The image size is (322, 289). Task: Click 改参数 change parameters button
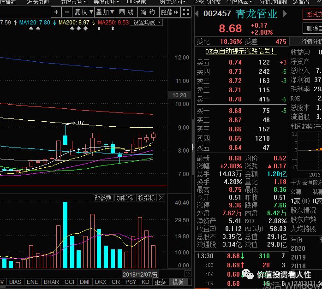pos(103,198)
